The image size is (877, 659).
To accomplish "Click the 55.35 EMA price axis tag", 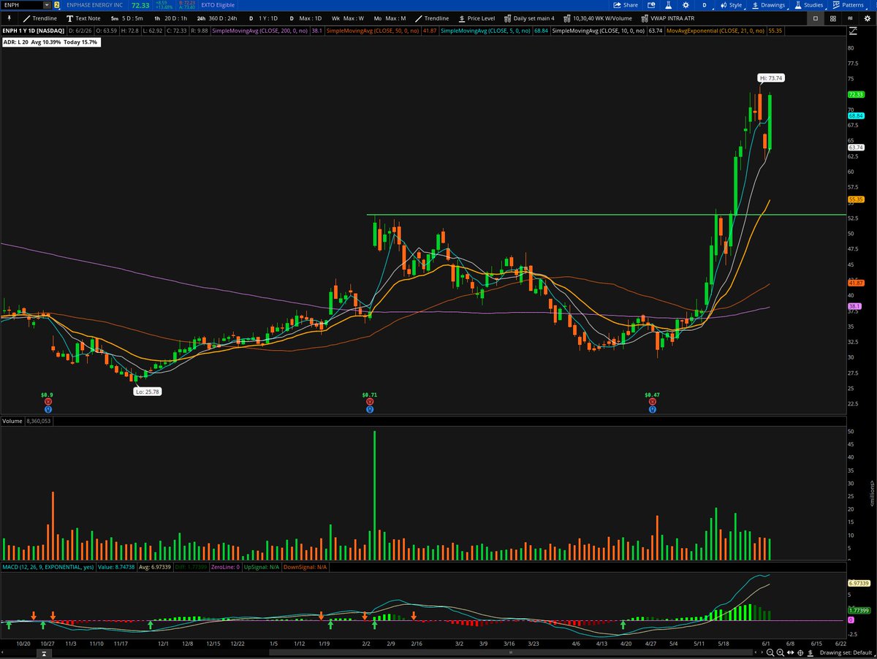I will tap(857, 199).
